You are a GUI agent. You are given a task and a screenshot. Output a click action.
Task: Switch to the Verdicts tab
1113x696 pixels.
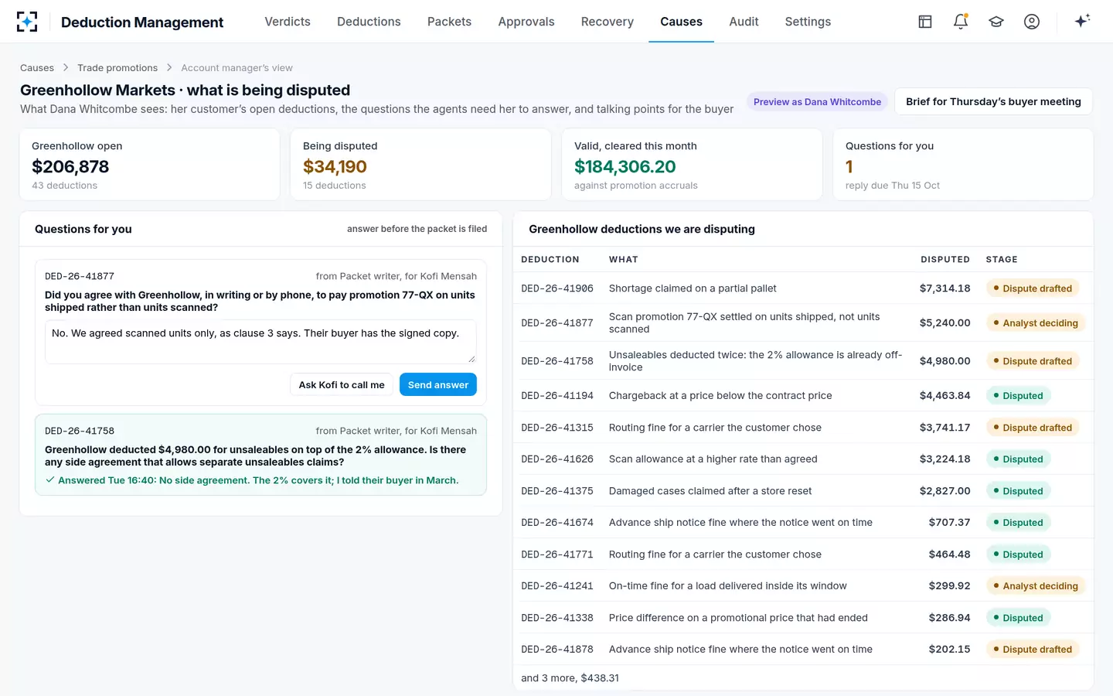[x=288, y=22]
